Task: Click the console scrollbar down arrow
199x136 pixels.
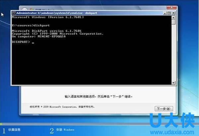Action: 173,83
